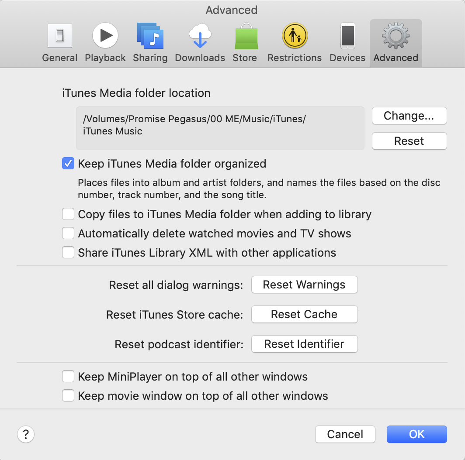Click the Advanced window title text
The width and height of the screenshot is (465, 460).
tap(232, 10)
